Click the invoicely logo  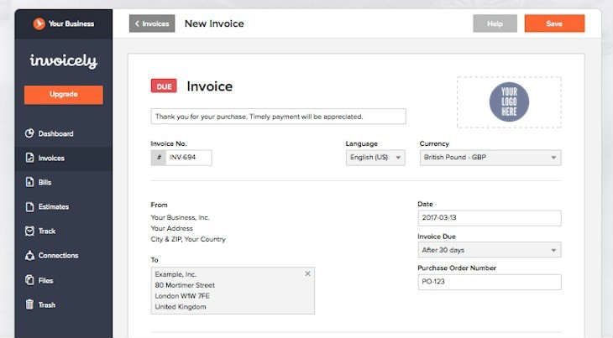pyautogui.click(x=64, y=61)
